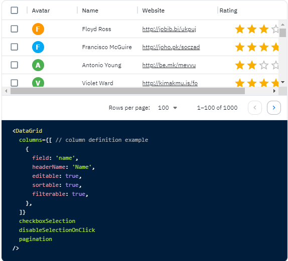The width and height of the screenshot is (288, 261).
Task: Go to next page with right chevron
Action: pyautogui.click(x=273, y=108)
